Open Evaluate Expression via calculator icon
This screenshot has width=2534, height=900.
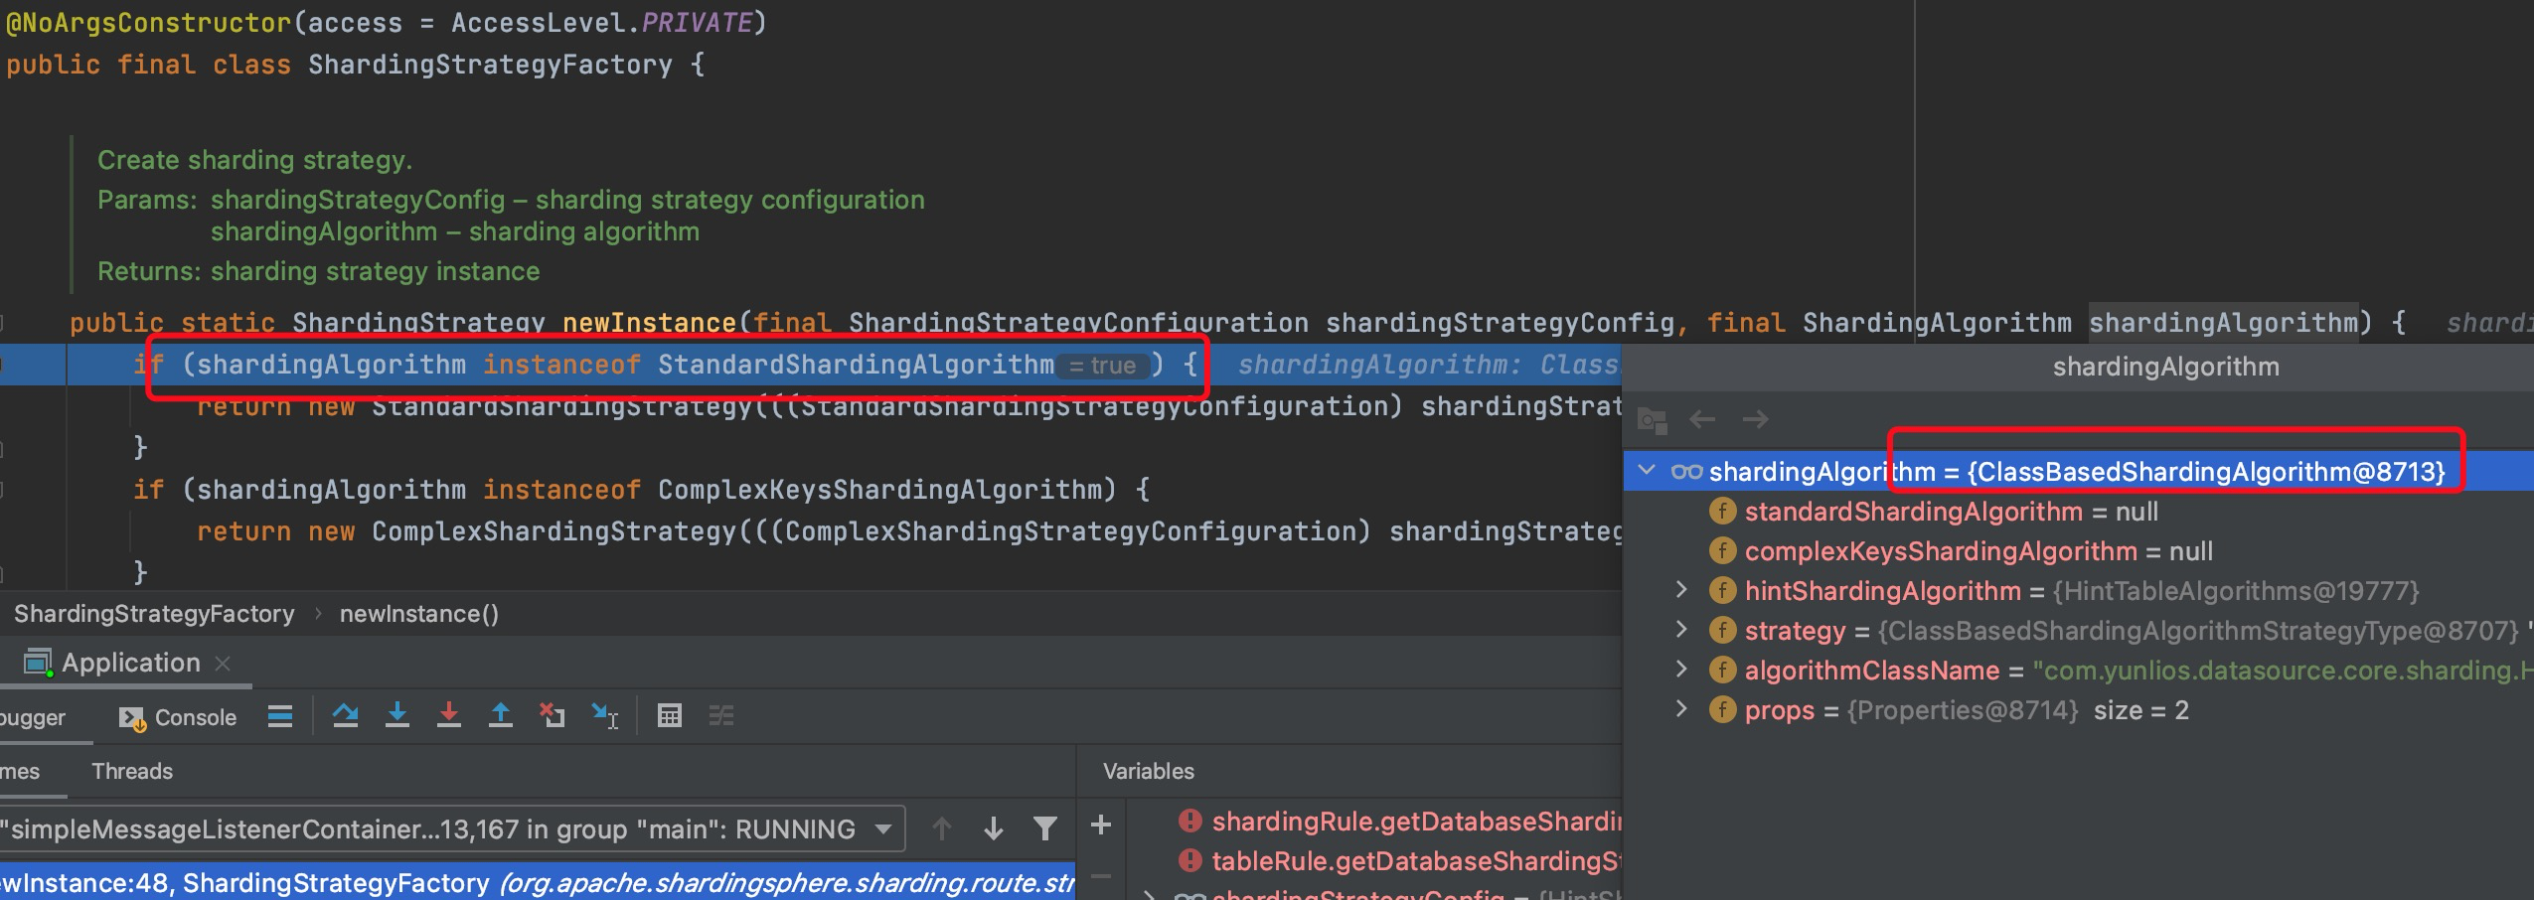[x=672, y=716]
